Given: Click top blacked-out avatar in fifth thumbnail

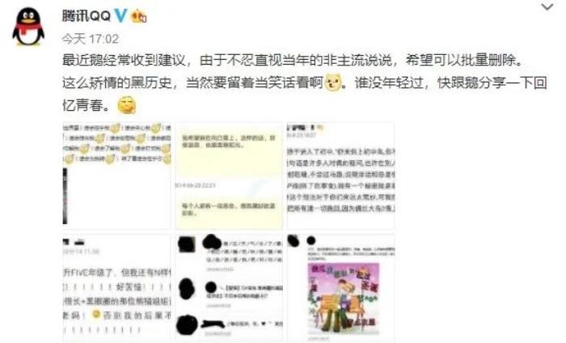Looking at the screenshot, I should click(187, 244).
